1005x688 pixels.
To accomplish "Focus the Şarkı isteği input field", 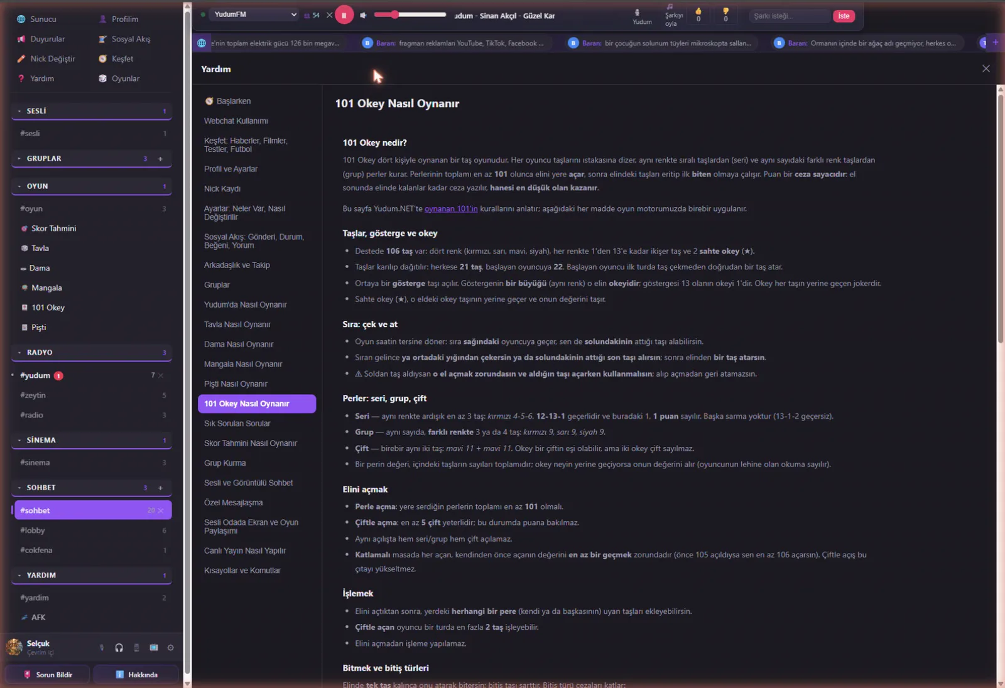I will point(790,16).
